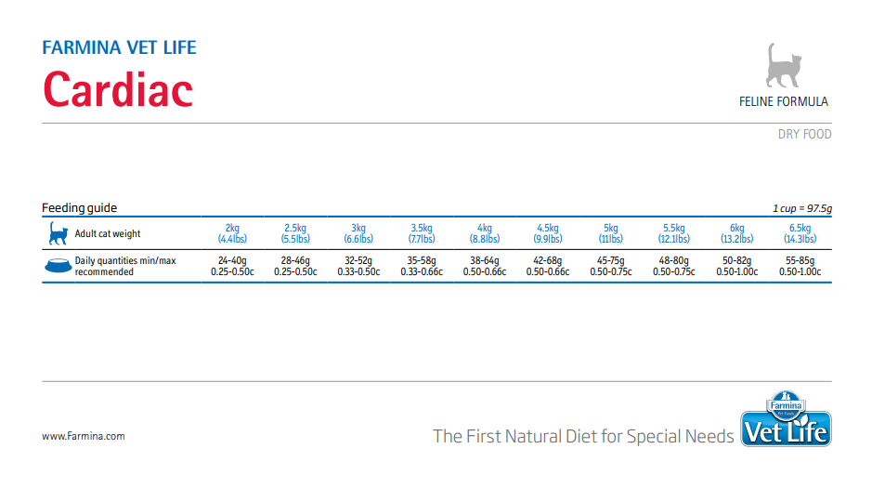Click the 48-80g daily quantity cell
Image resolution: width=872 pixels, height=488 pixels.
674,266
